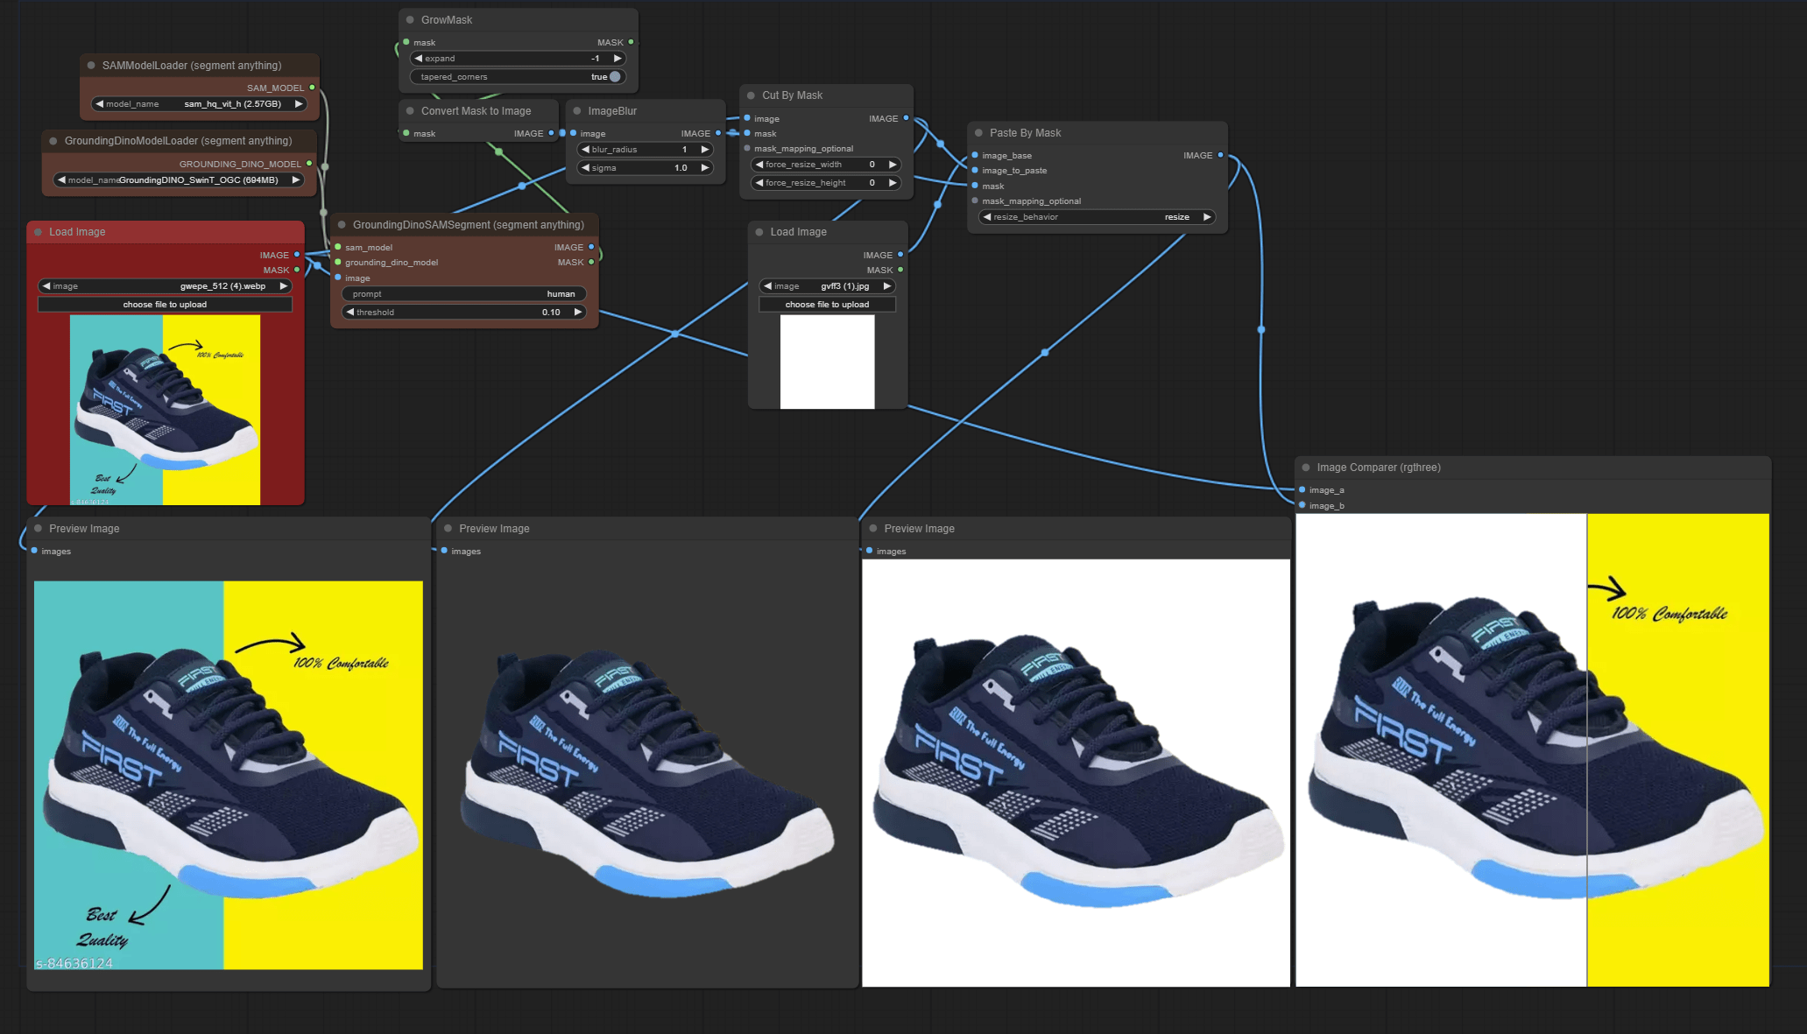Click the SAM_MODEL output port
Viewport: 1807px width, 1034px height.
312,88
